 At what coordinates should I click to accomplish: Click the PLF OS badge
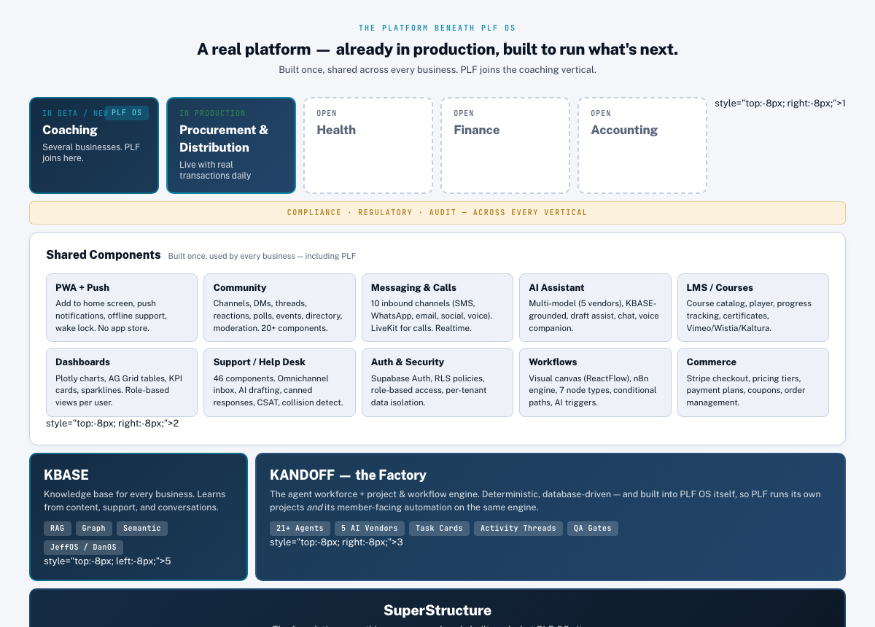[x=127, y=113]
